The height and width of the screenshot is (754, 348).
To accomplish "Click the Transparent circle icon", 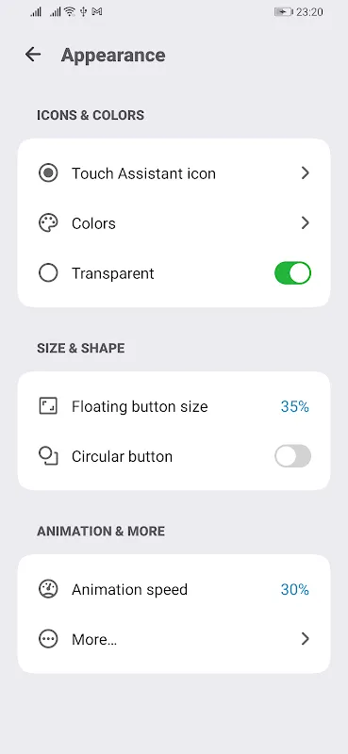I will pos(48,273).
